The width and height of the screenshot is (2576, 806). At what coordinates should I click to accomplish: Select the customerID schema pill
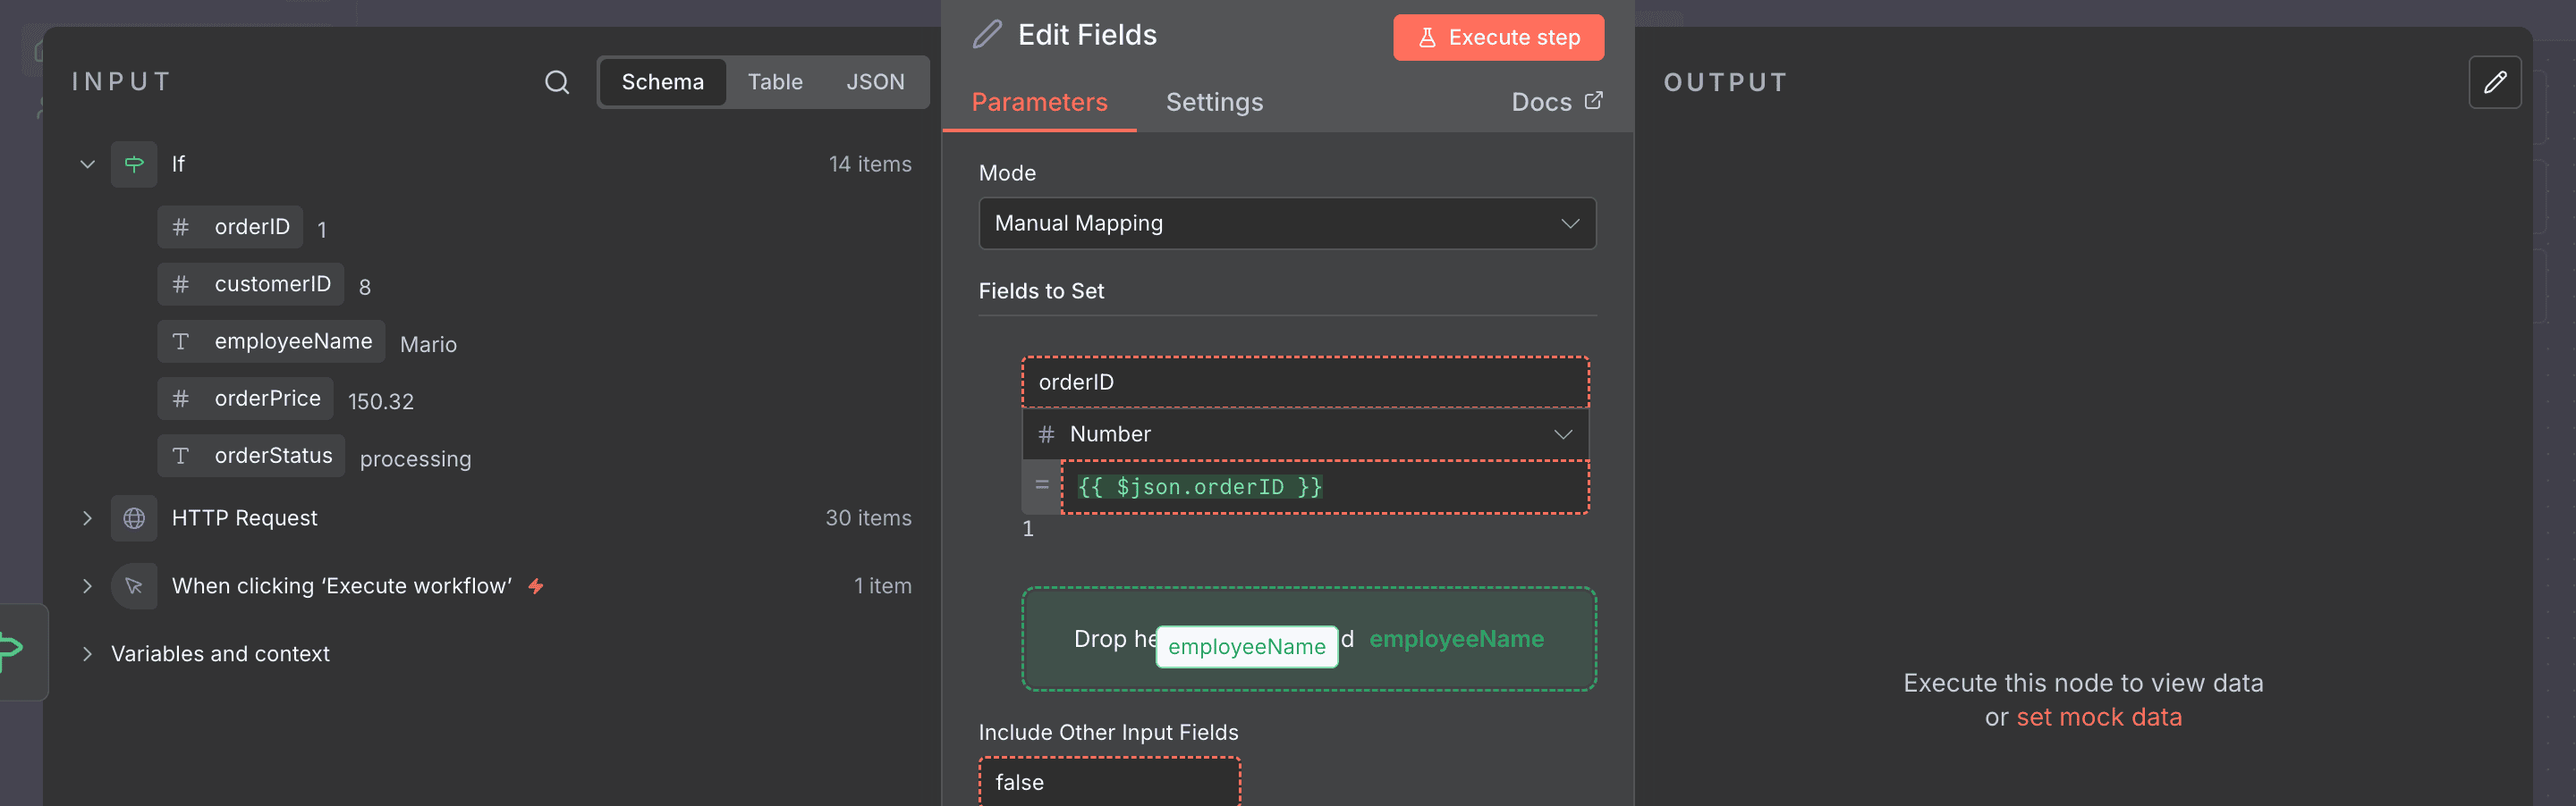pyautogui.click(x=251, y=283)
